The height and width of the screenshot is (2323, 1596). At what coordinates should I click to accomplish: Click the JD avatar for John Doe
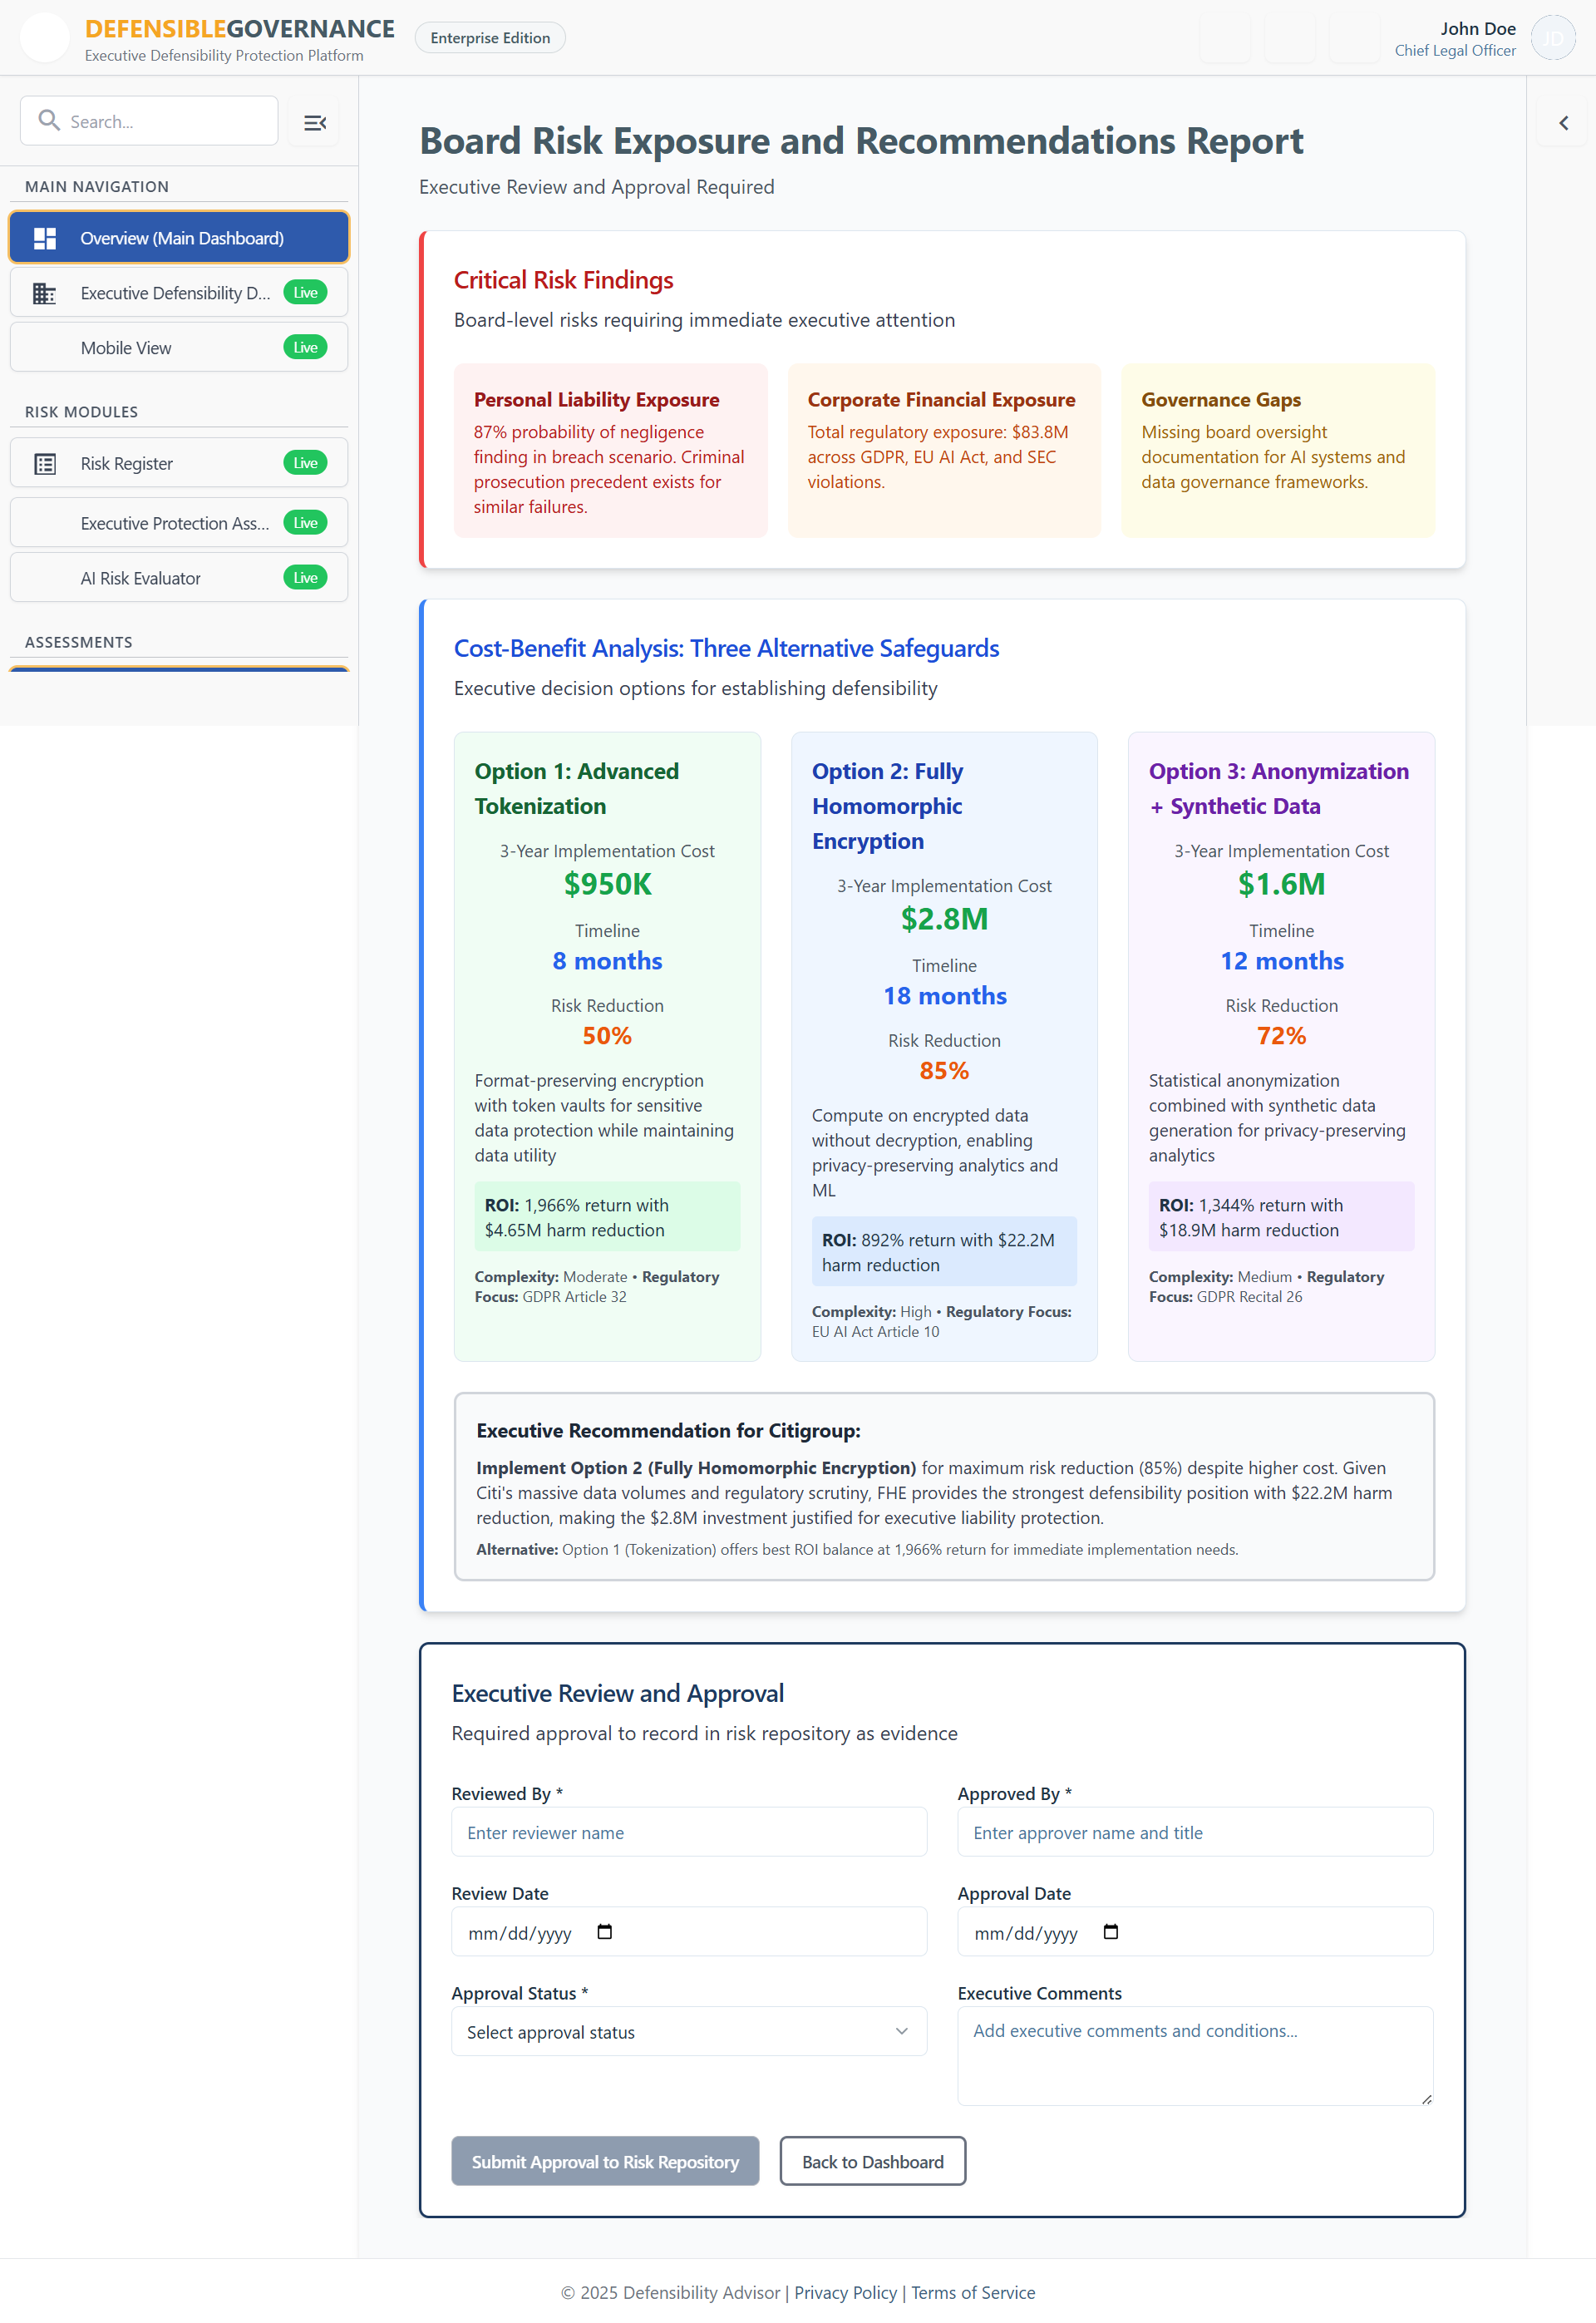(1552, 37)
